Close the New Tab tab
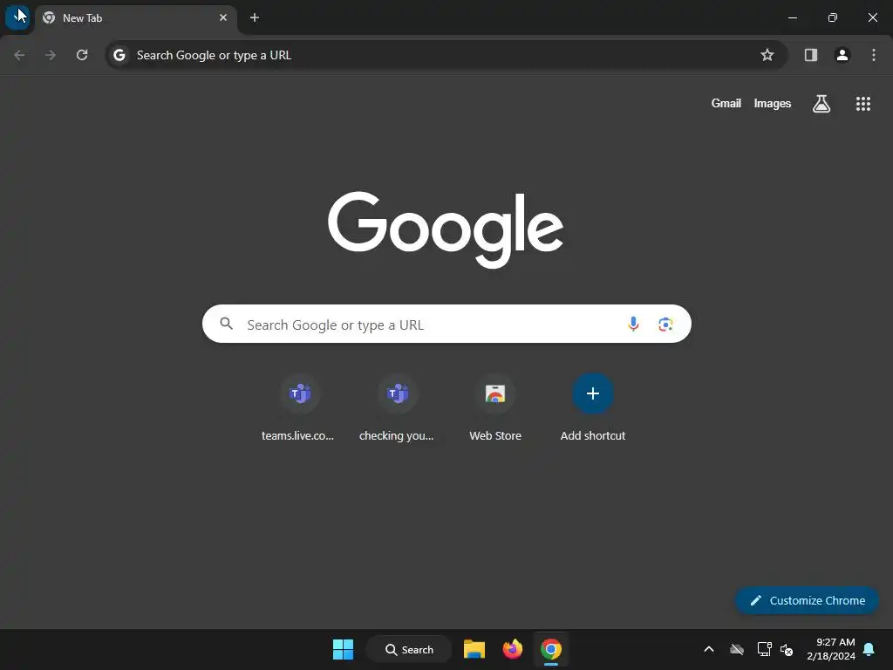893x670 pixels. point(223,17)
